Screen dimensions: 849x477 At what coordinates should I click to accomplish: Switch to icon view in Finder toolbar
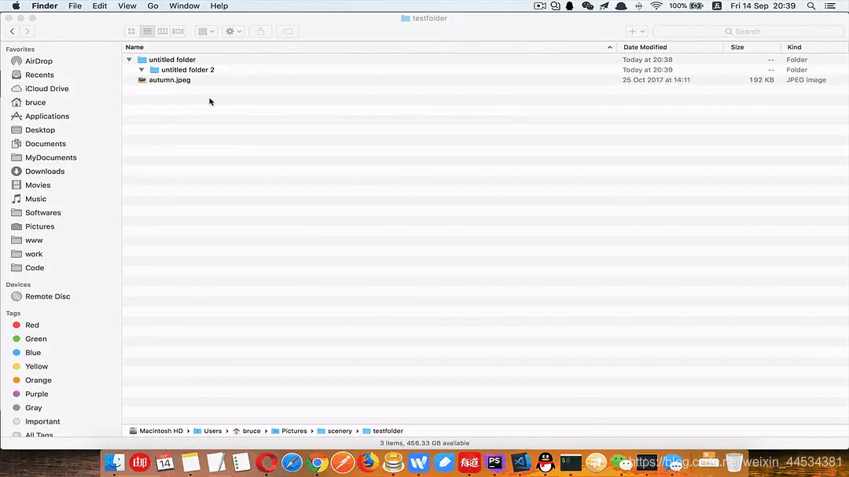[131, 31]
